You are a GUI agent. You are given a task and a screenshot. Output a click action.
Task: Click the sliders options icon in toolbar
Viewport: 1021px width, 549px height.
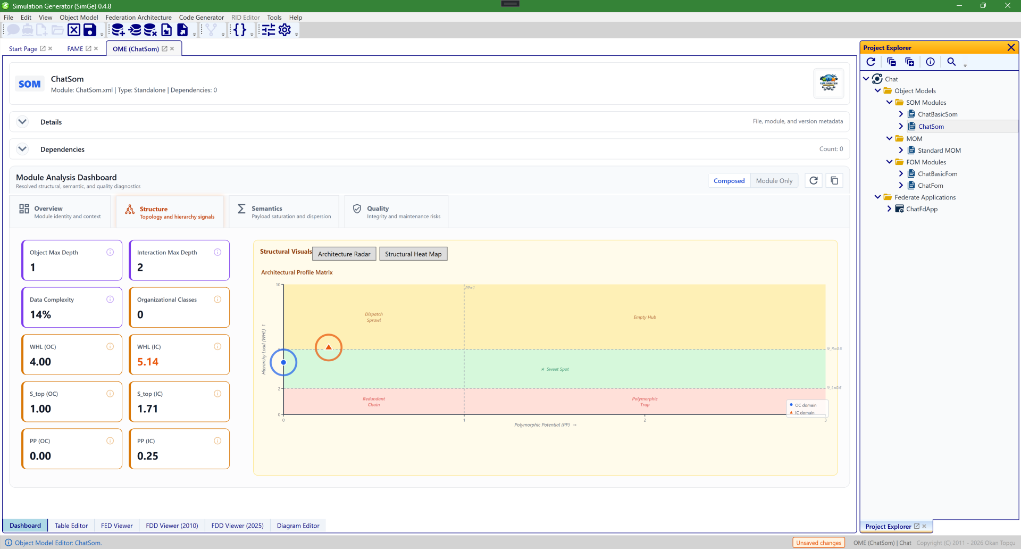[269, 30]
